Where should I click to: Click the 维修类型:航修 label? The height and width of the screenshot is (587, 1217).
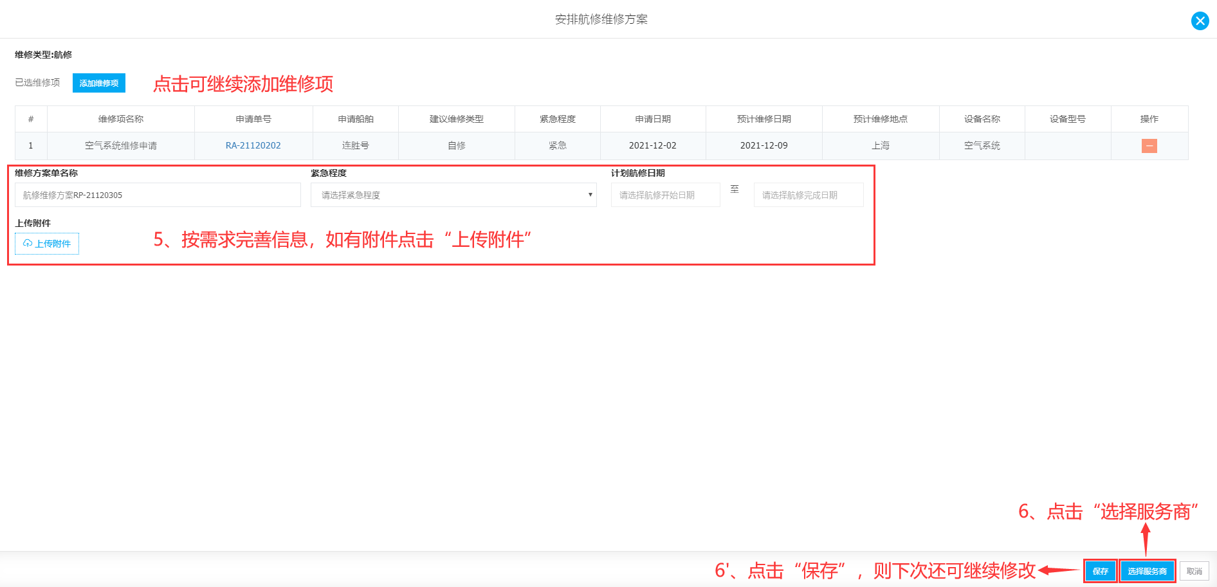(44, 55)
